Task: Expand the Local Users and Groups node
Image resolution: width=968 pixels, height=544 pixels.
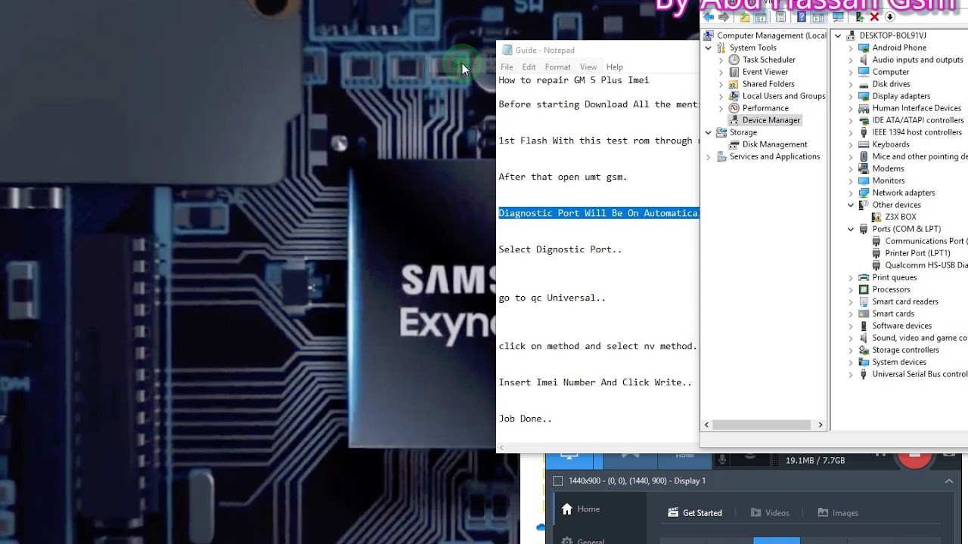Action: (x=721, y=96)
